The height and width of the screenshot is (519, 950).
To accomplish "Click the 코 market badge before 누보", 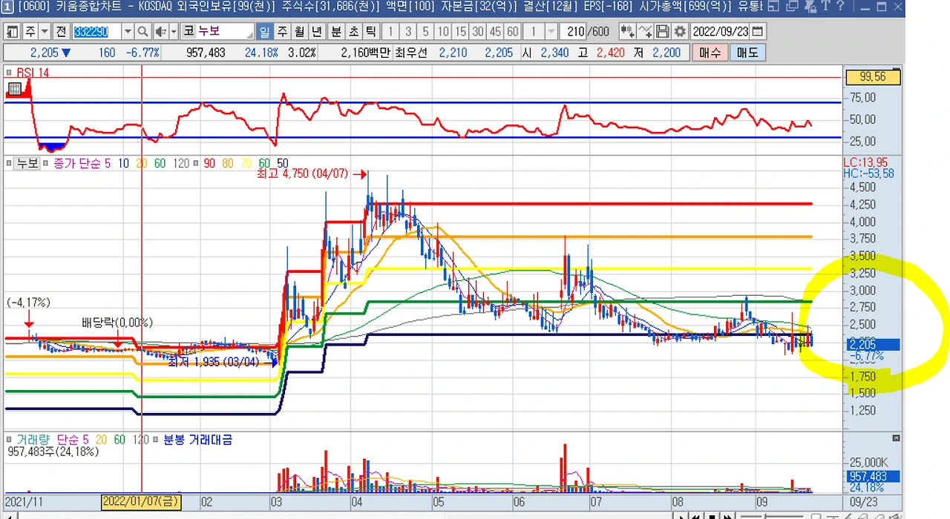I will [x=189, y=32].
